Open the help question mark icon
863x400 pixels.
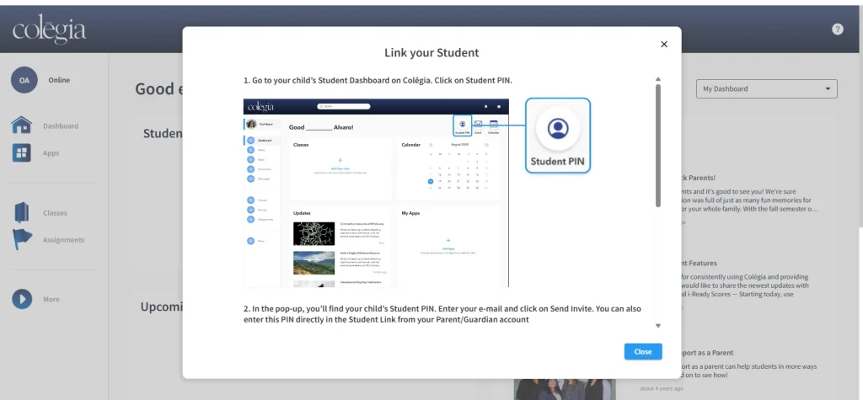point(837,29)
